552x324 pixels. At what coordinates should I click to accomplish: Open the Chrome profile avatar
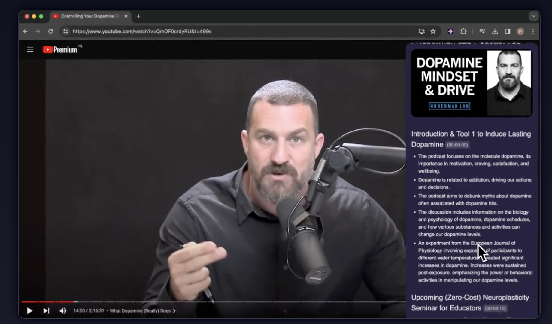coord(520,31)
